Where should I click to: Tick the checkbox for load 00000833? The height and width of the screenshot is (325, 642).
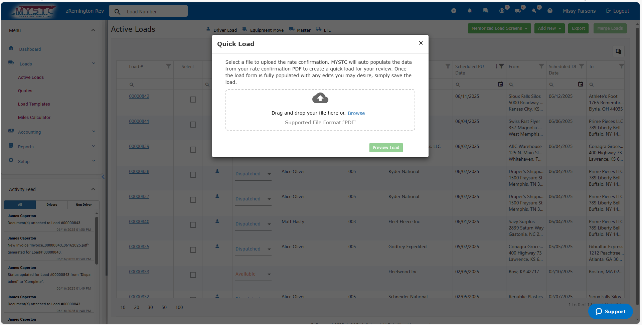[193, 275]
